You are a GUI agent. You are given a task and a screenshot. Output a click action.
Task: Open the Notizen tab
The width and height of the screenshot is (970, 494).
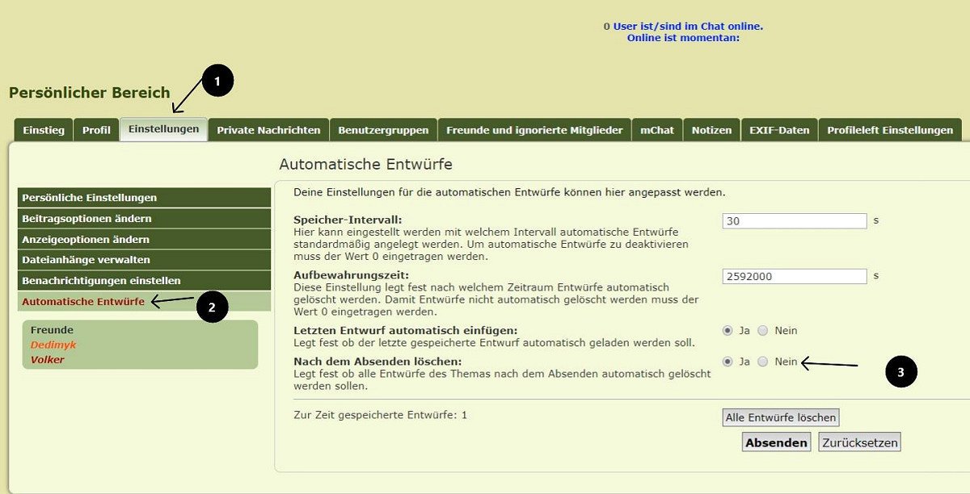point(711,130)
